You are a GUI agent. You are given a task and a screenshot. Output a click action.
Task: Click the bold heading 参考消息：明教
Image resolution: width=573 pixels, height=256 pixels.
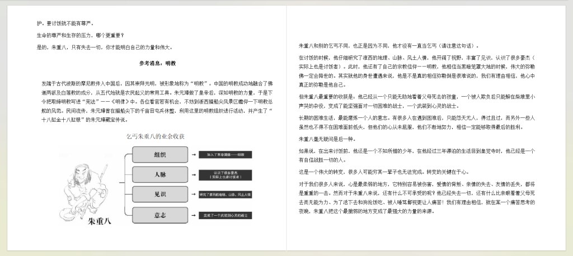157,63
